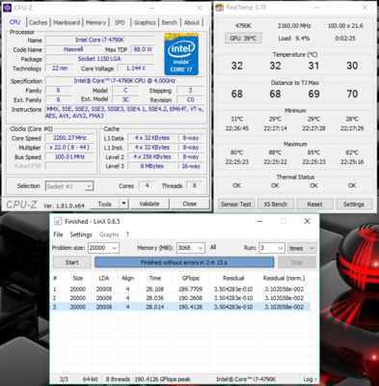Click the RealTemp title bar icon
The image size is (379, 386).
click(x=219, y=8)
